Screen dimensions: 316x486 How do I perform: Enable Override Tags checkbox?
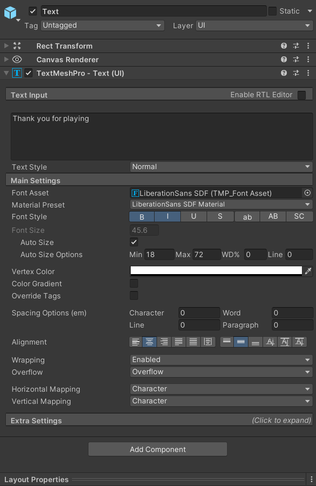point(134,295)
